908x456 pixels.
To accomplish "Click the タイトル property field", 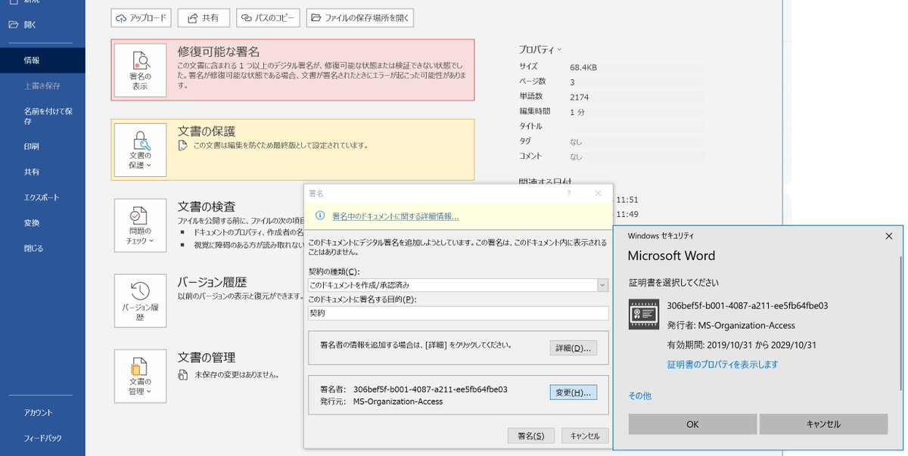I will (637, 126).
